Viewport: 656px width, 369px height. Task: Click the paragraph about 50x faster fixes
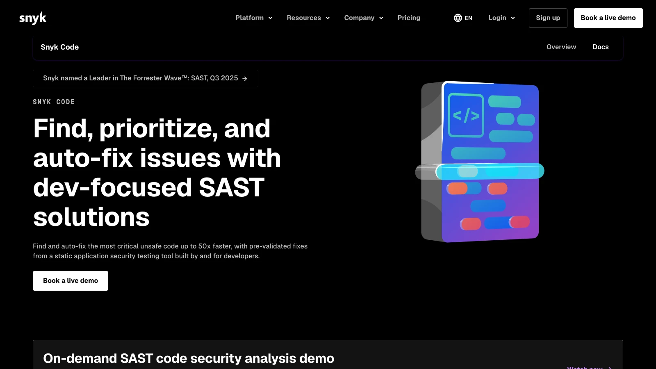pos(170,251)
